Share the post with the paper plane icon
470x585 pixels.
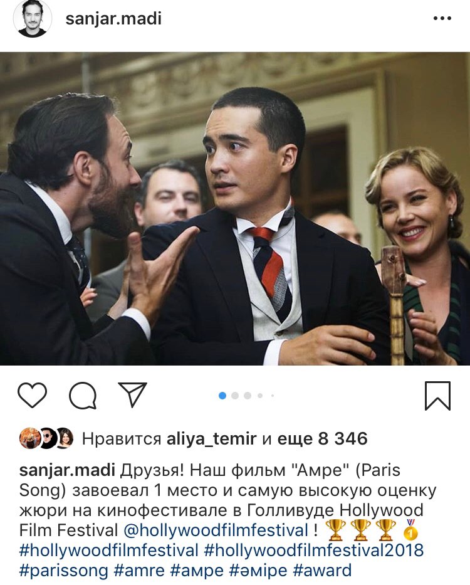pos(132,394)
